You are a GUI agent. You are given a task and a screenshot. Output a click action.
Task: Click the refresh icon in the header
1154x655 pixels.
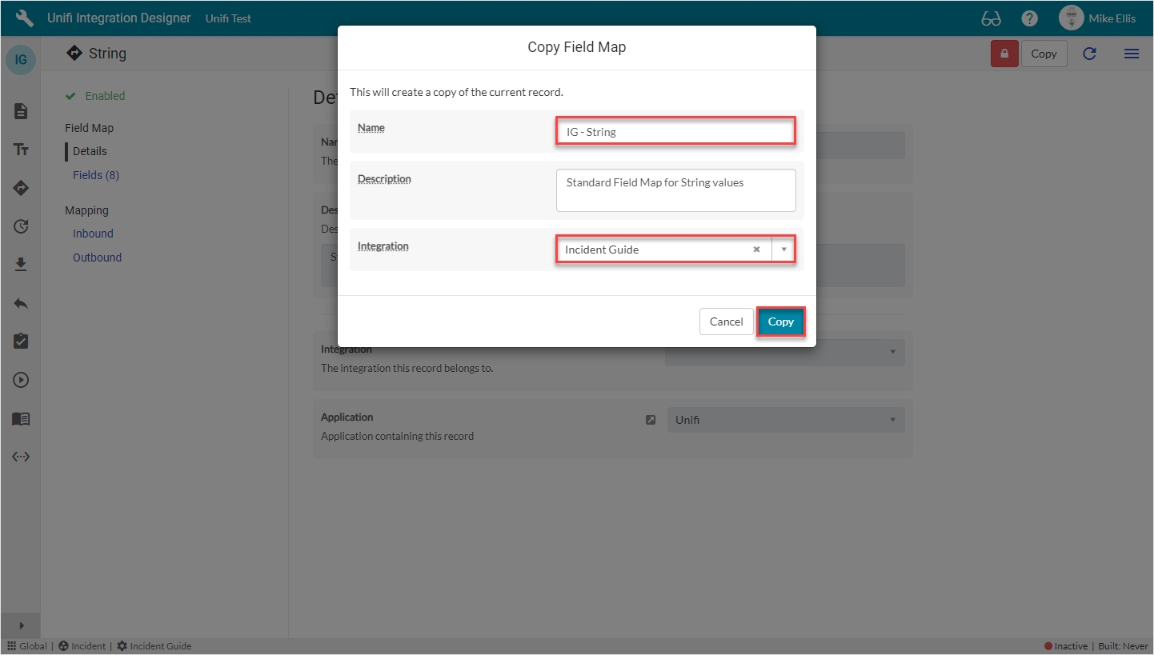pos(1089,54)
